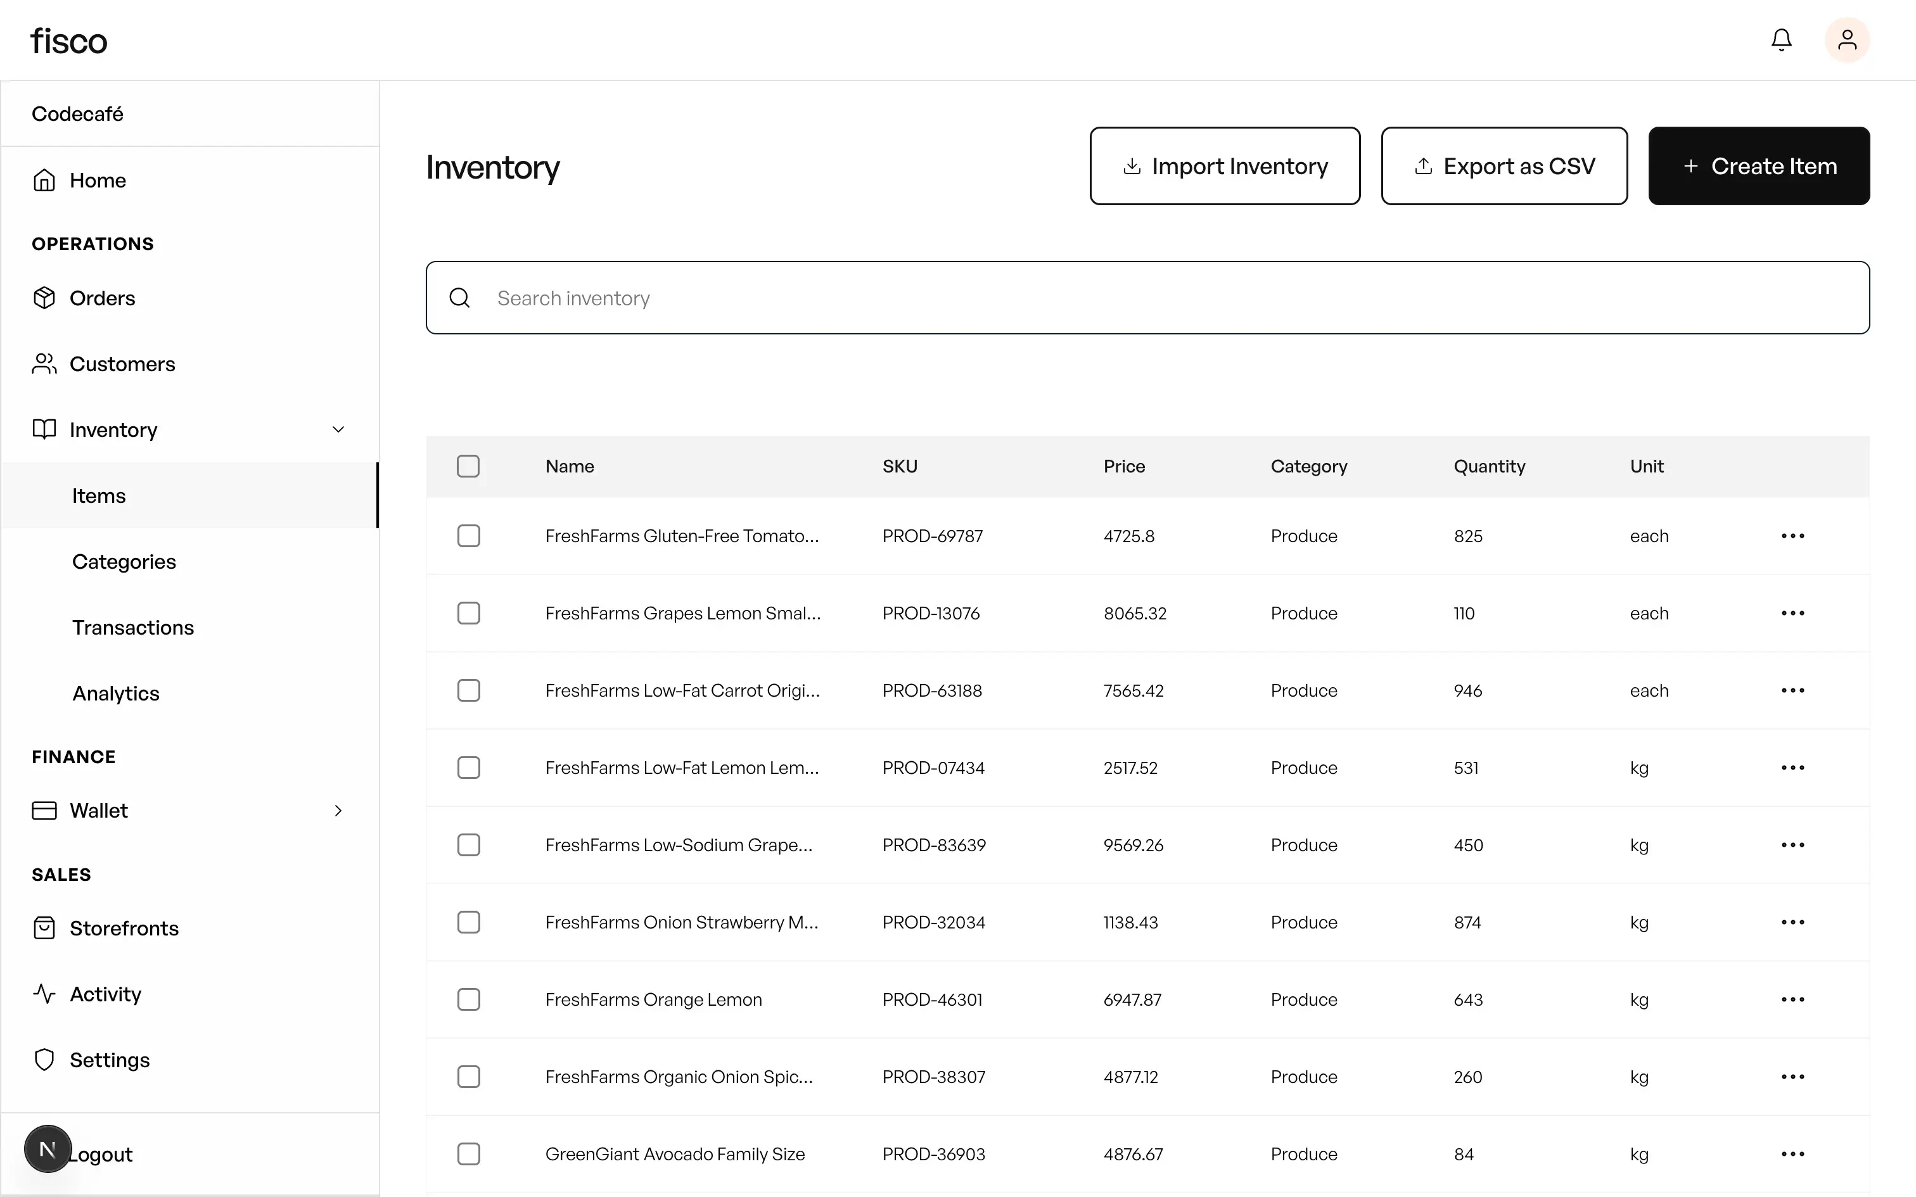Collapse the Inventory sidebar section
1916x1197 pixels.
338,429
